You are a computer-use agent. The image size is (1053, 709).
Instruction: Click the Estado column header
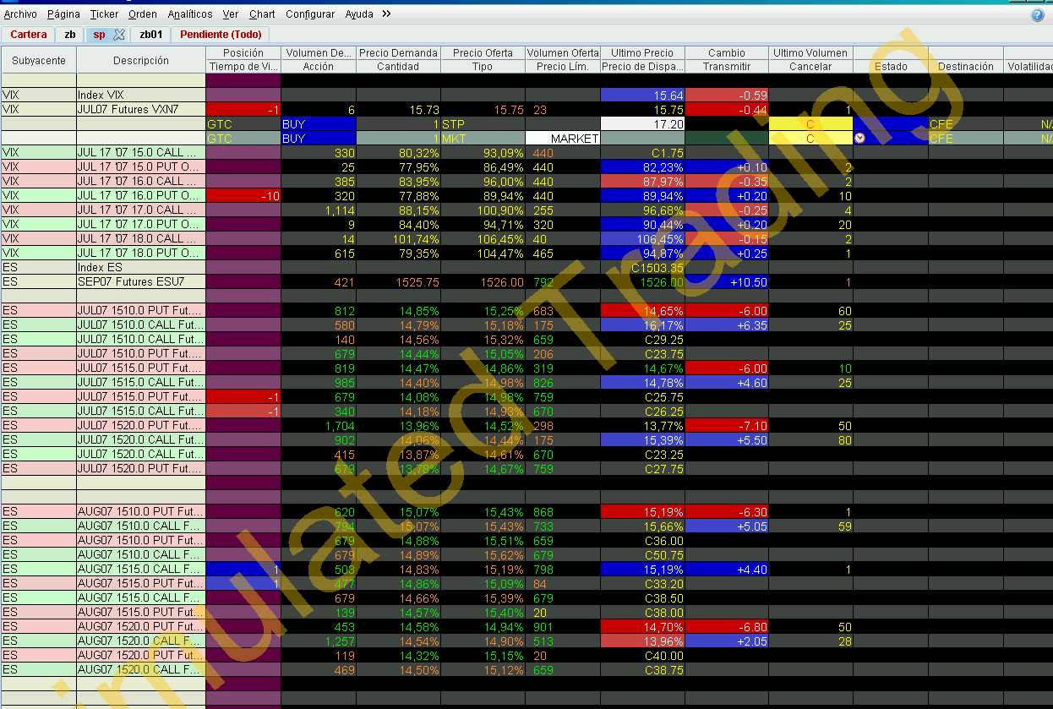click(x=891, y=66)
